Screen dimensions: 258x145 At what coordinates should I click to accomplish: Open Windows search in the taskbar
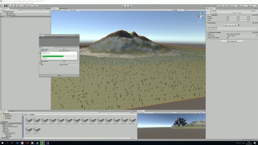tap(7, 143)
